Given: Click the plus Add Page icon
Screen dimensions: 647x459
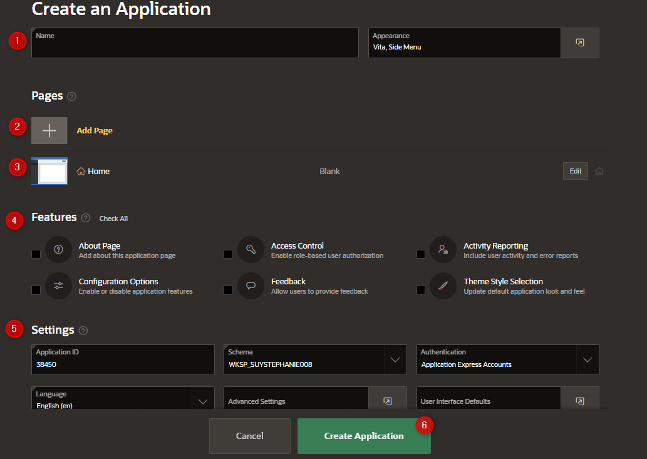Looking at the screenshot, I should tap(49, 131).
